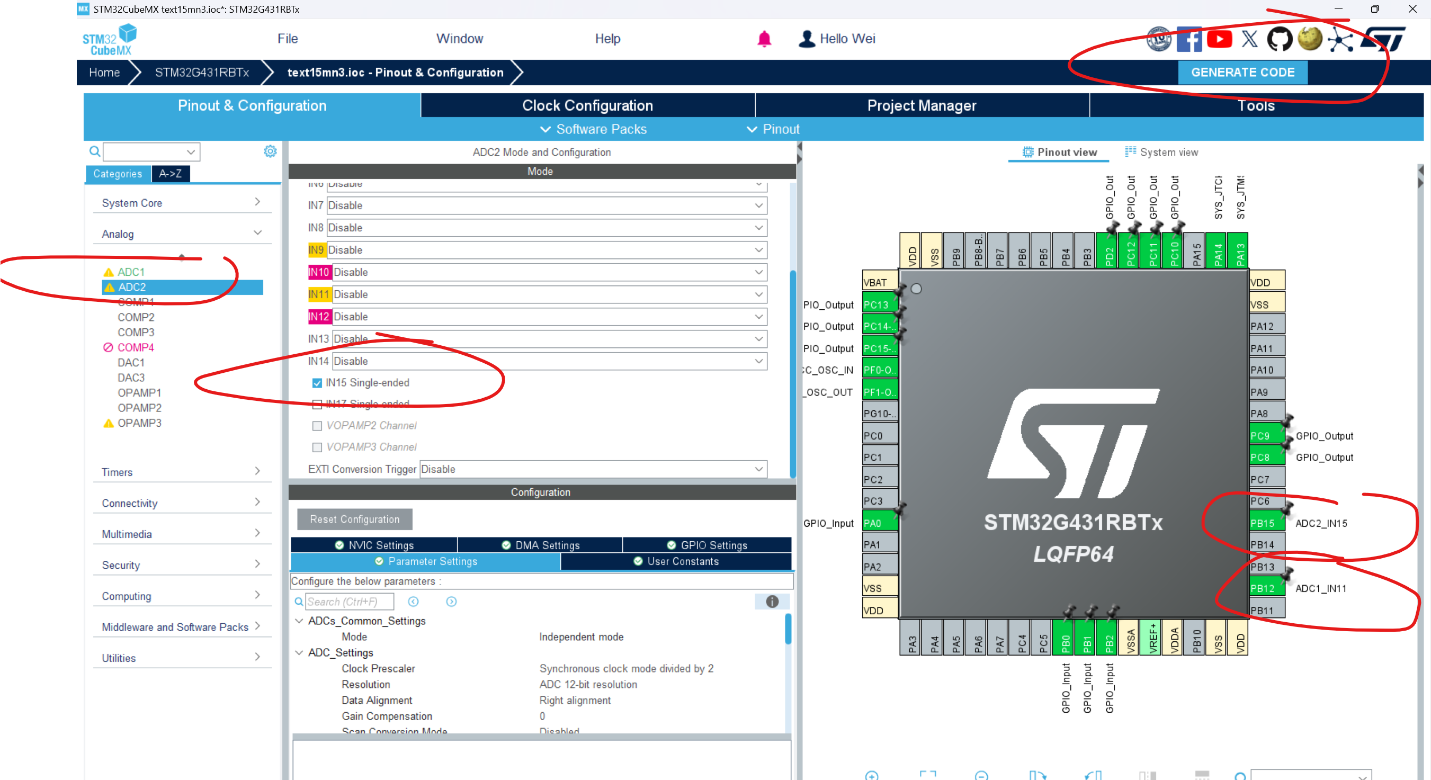
Task: Open the YouTube icon link
Action: [1219, 39]
